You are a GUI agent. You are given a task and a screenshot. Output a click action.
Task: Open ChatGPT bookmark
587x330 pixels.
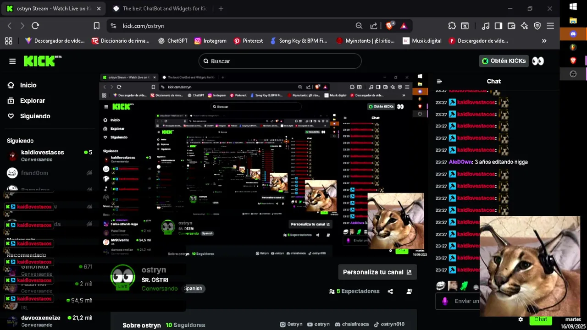point(173,41)
